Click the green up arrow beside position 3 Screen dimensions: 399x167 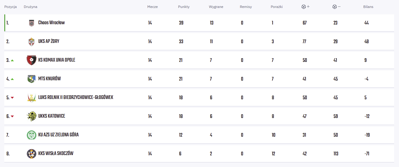[x=12, y=60]
